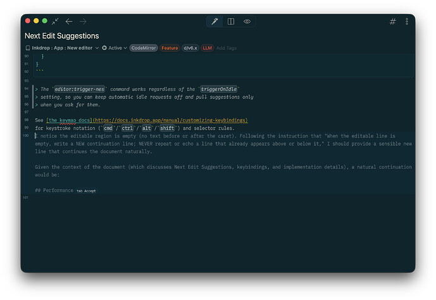Click line number 100 in the gutter

coord(25,135)
